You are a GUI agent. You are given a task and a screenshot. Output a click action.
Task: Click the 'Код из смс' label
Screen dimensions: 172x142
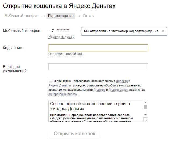click(12, 48)
